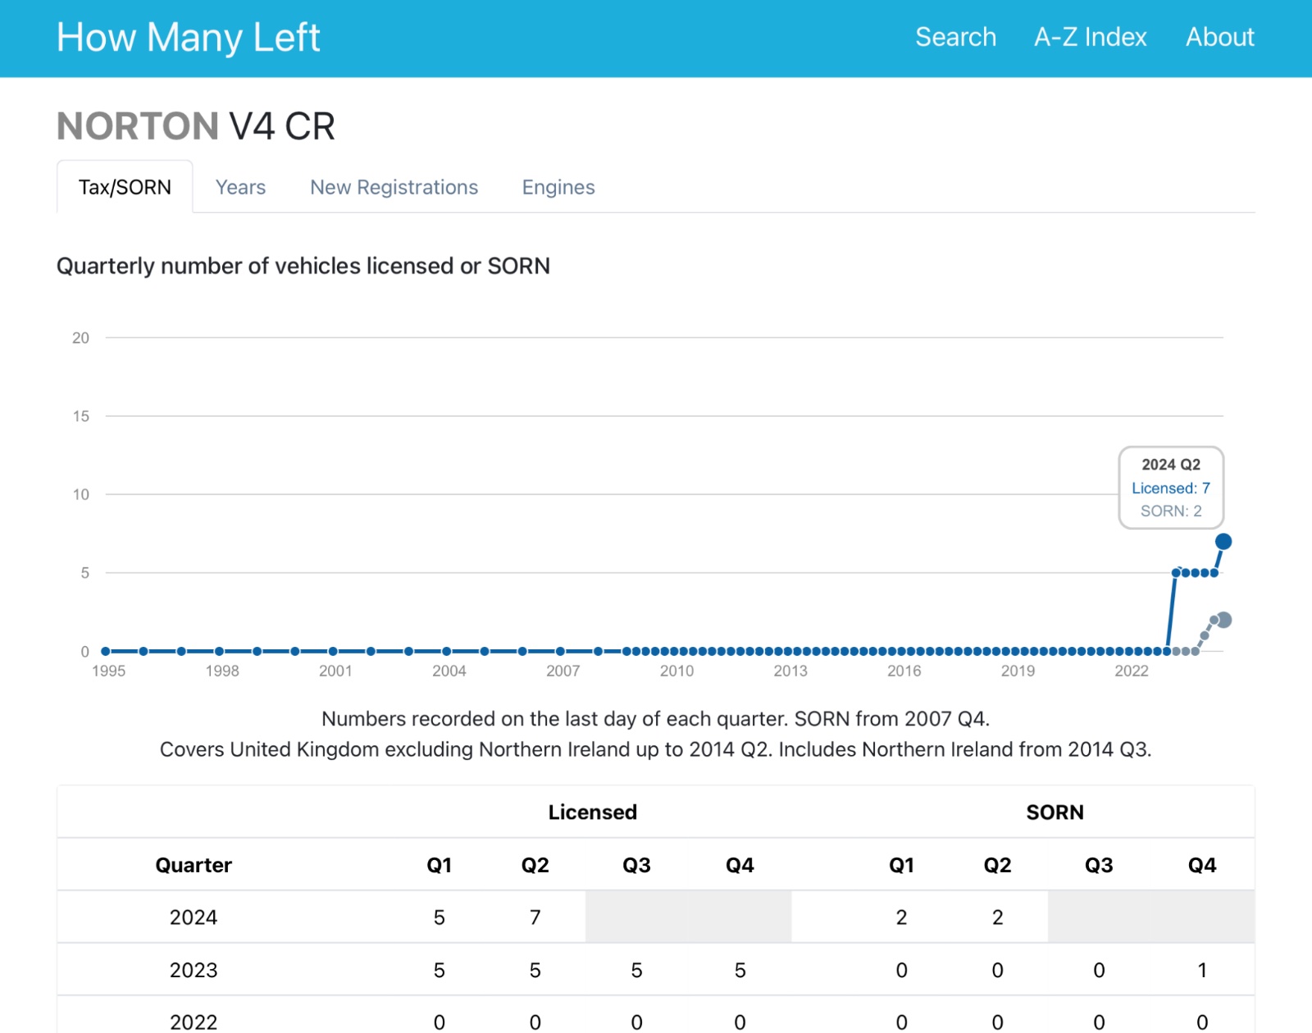
Task: Click the 1995 licensed data point on chart
Action: coord(106,651)
